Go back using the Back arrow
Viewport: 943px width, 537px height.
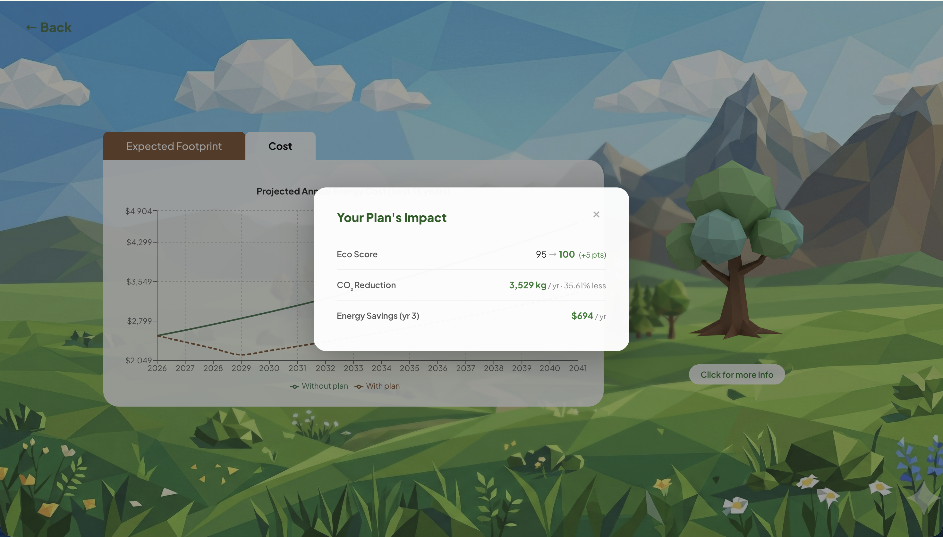49,27
